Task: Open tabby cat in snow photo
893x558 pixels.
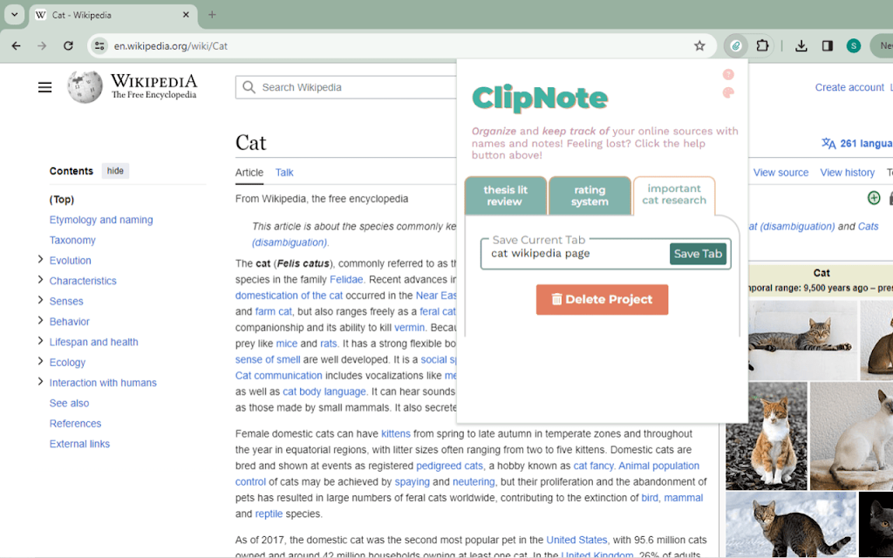Action: (790, 524)
